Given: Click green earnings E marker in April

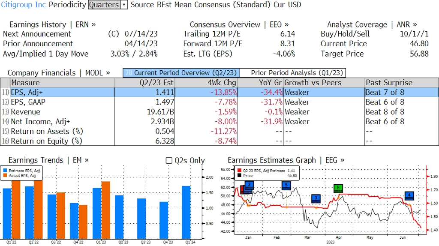Looking at the screenshot, I should [x=338, y=188].
